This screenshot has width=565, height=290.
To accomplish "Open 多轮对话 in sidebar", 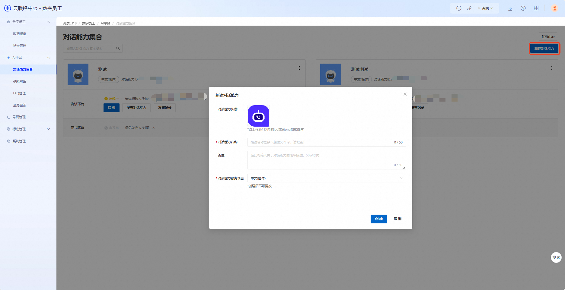I will click(x=20, y=81).
